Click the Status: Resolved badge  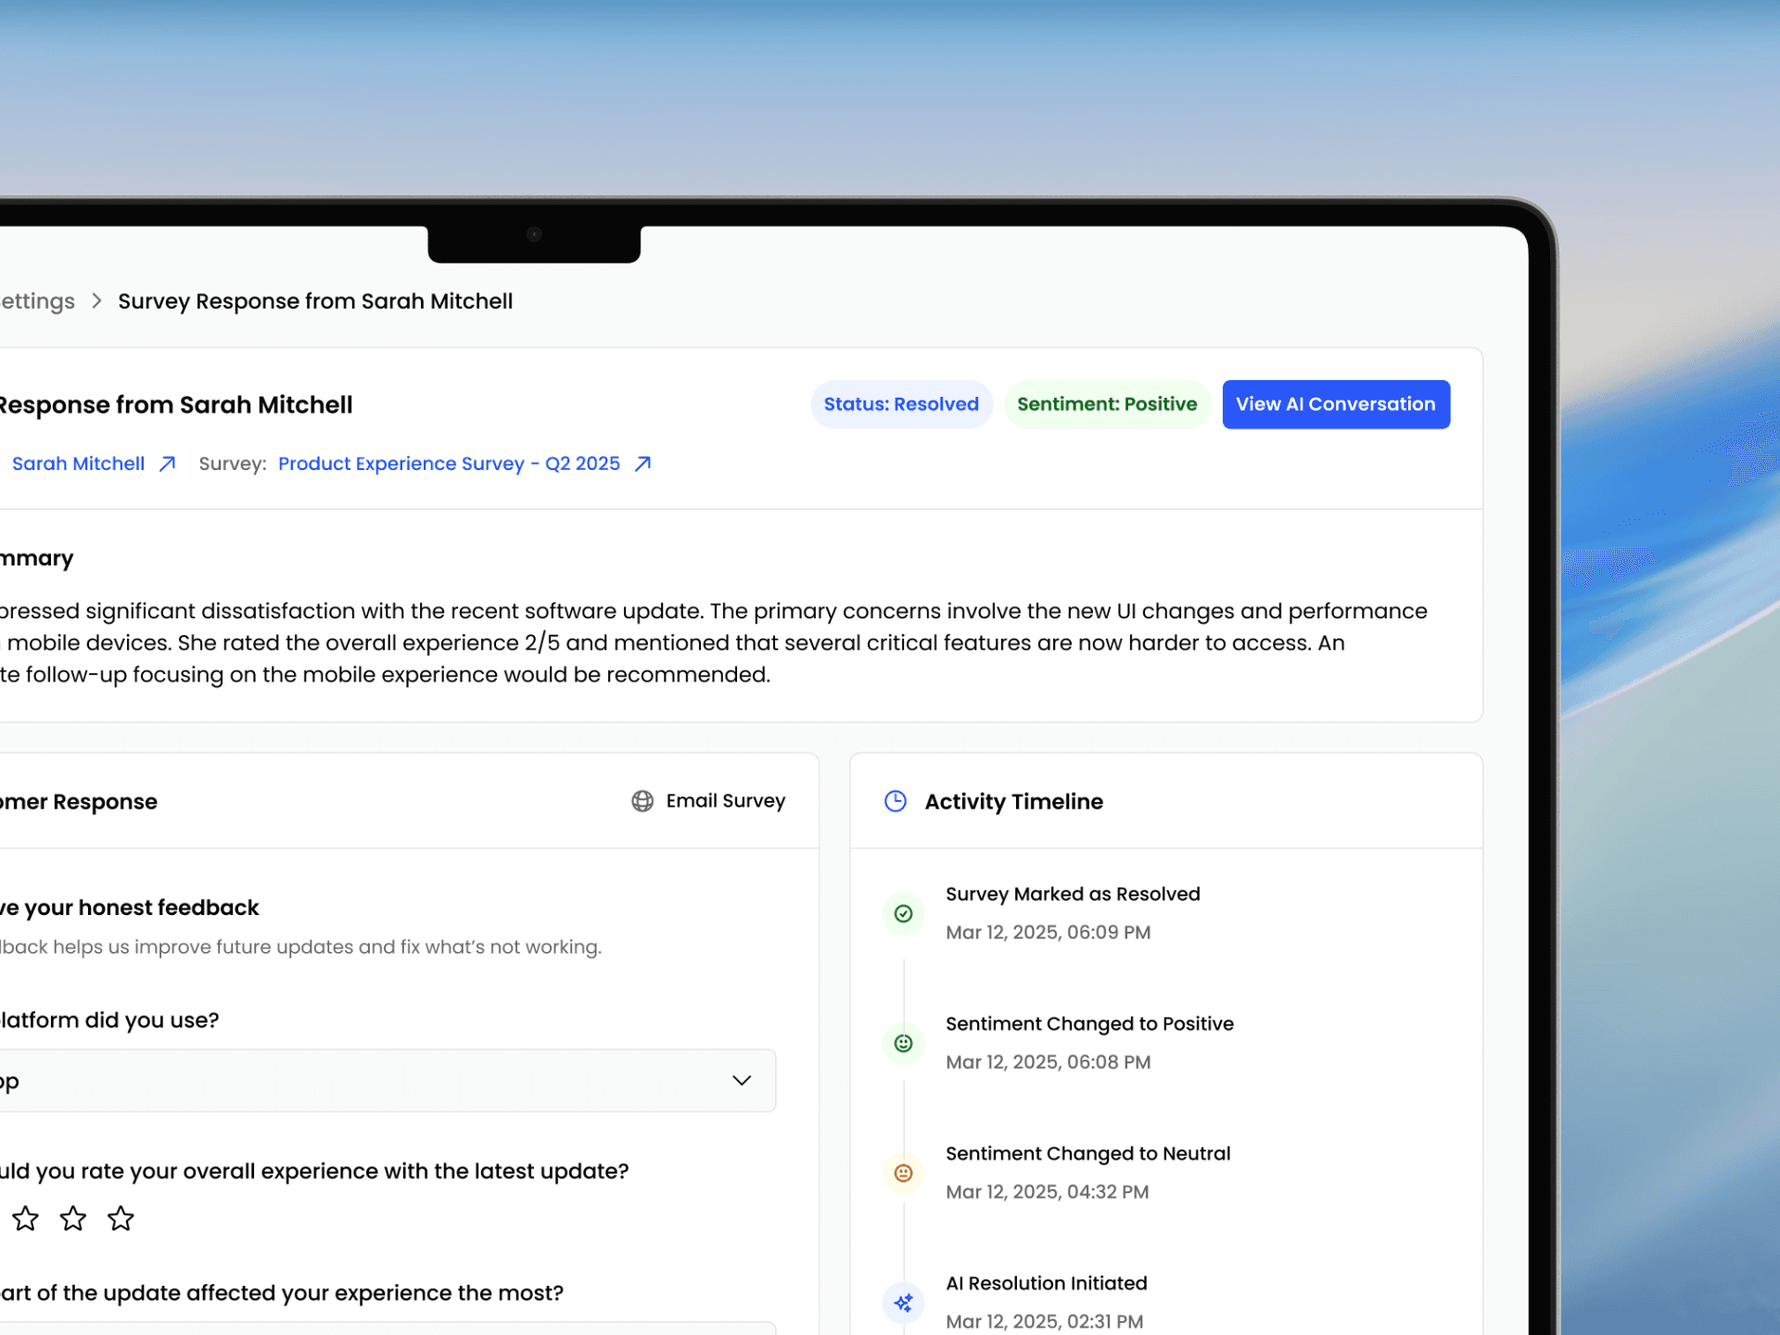tap(900, 404)
